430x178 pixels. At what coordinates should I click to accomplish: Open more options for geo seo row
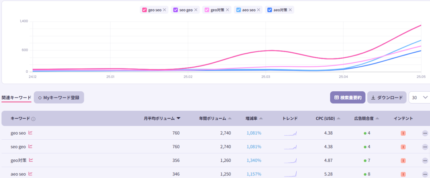pyautogui.click(x=425, y=133)
